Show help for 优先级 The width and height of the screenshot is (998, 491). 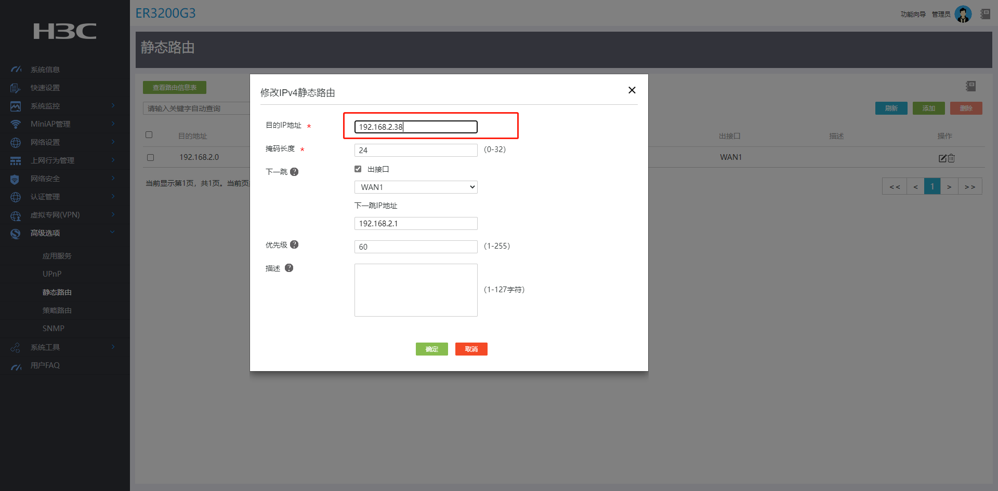coord(294,244)
